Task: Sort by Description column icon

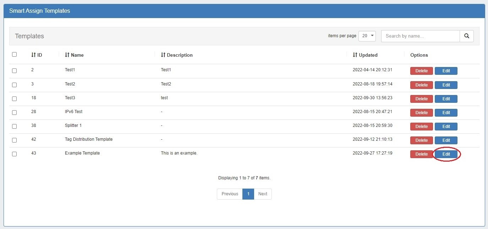Action: point(163,55)
